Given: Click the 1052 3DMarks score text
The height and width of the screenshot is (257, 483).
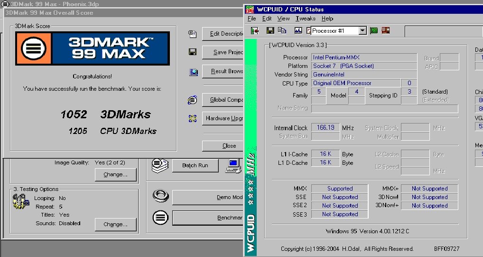Looking at the screenshot, I should [106, 114].
